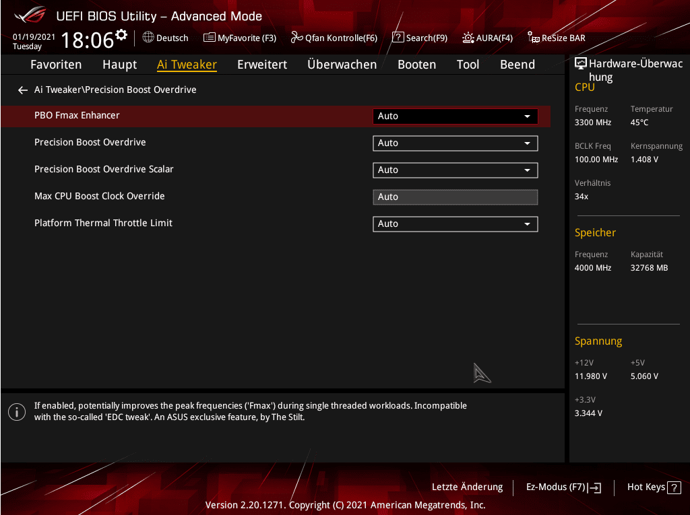Viewport: 690px width, 515px height.
Task: Click Max CPU Boost Clock Override field
Action: pyautogui.click(x=455, y=197)
